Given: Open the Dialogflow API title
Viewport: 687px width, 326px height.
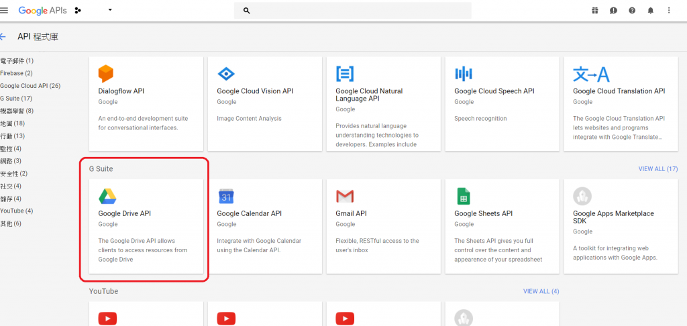Looking at the screenshot, I should click(121, 91).
